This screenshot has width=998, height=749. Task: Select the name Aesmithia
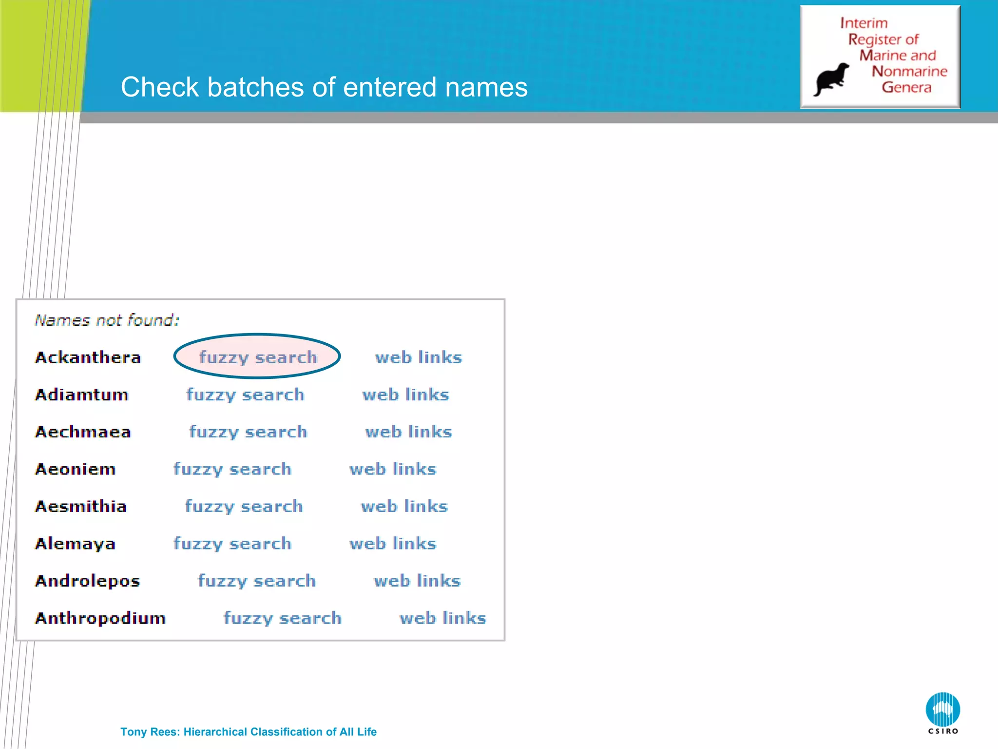point(81,506)
